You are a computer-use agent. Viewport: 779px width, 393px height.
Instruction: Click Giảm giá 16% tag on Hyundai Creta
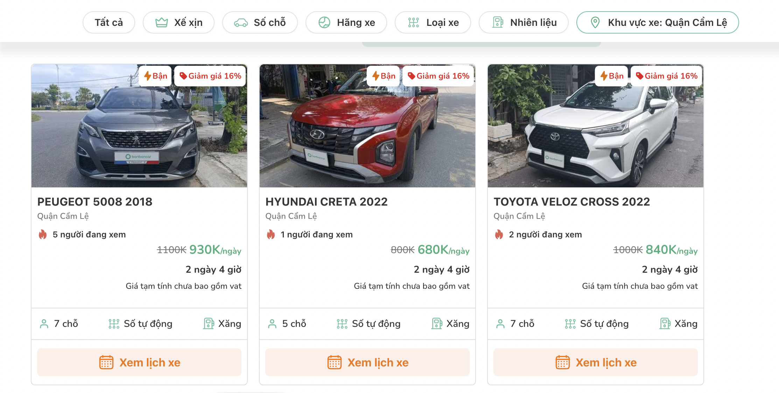tap(438, 76)
